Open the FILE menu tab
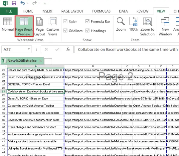 (9, 11)
